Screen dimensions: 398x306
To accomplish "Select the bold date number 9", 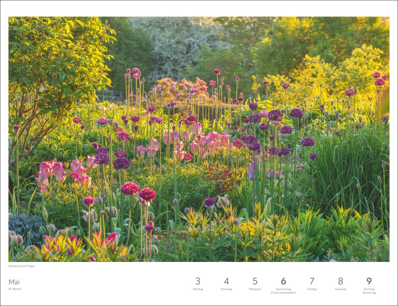I will click(369, 281).
